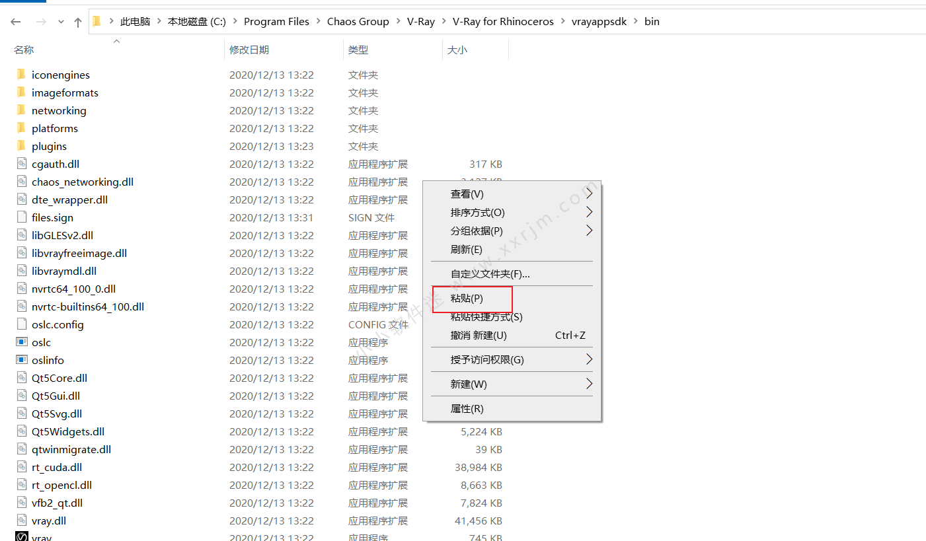
Task: Select the oslinfo application icon
Action: tap(21, 360)
